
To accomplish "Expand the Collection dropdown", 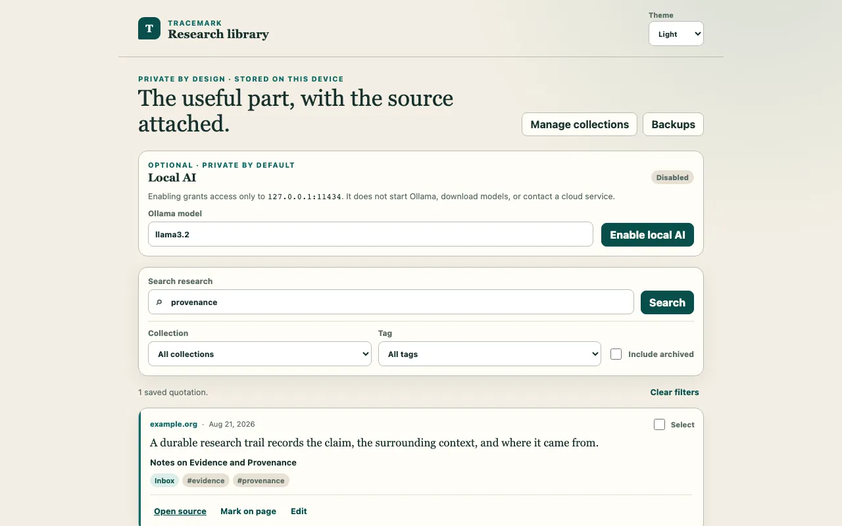I will click(260, 354).
